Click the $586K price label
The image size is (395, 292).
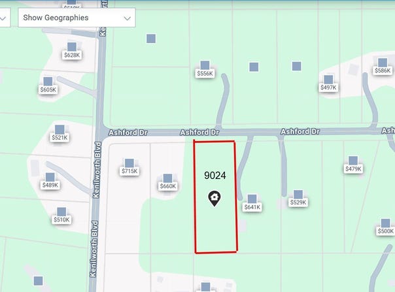[x=383, y=71]
